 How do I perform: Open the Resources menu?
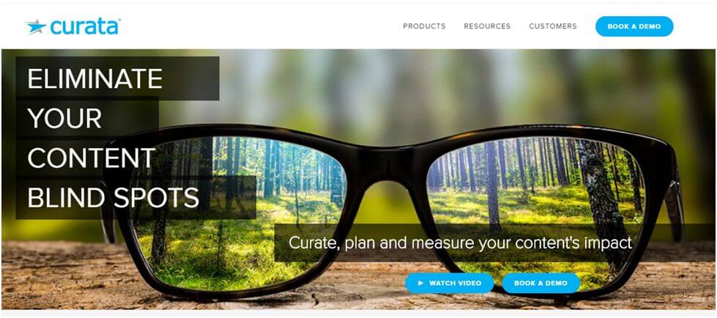487,26
